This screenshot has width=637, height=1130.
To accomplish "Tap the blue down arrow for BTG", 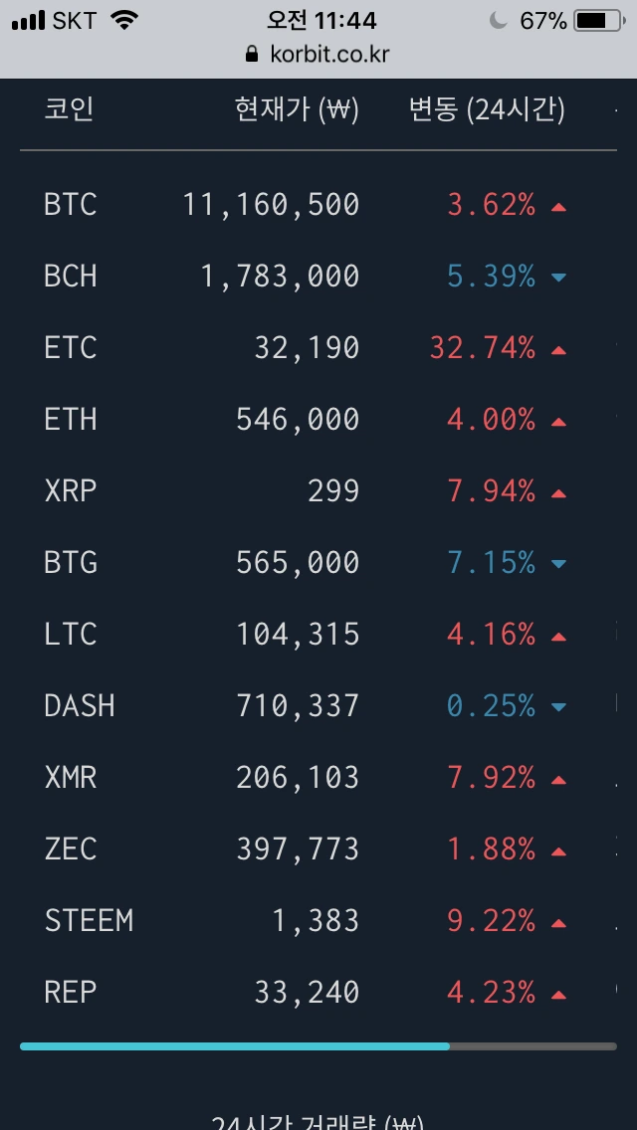I will pos(558,564).
